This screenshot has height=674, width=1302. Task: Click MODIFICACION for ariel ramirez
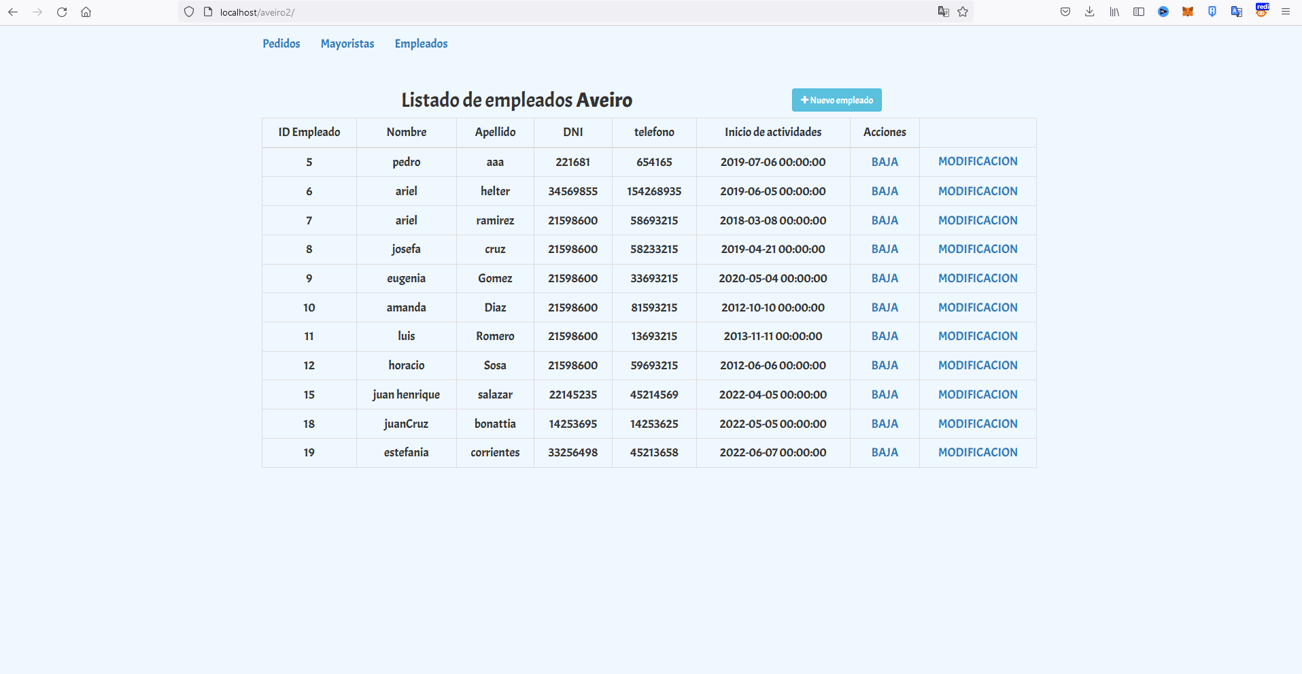tap(978, 220)
